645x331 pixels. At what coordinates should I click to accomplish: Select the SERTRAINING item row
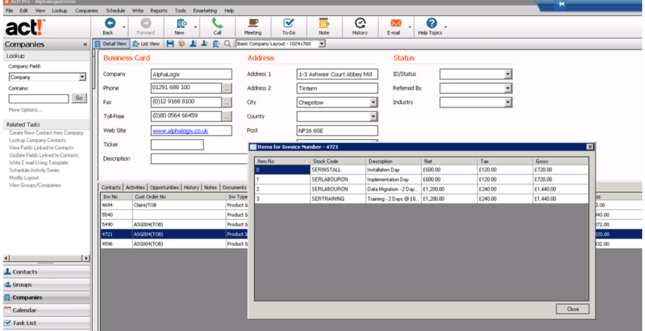click(x=421, y=199)
